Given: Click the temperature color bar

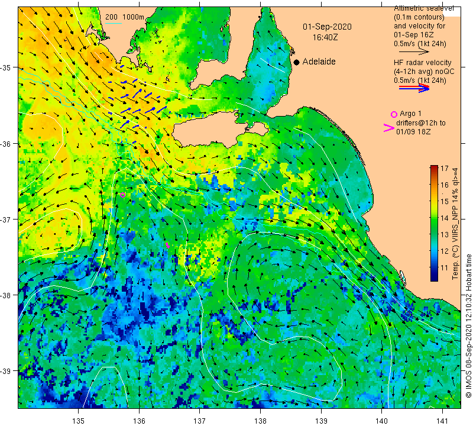Looking at the screenshot, I should pyautogui.click(x=434, y=223).
